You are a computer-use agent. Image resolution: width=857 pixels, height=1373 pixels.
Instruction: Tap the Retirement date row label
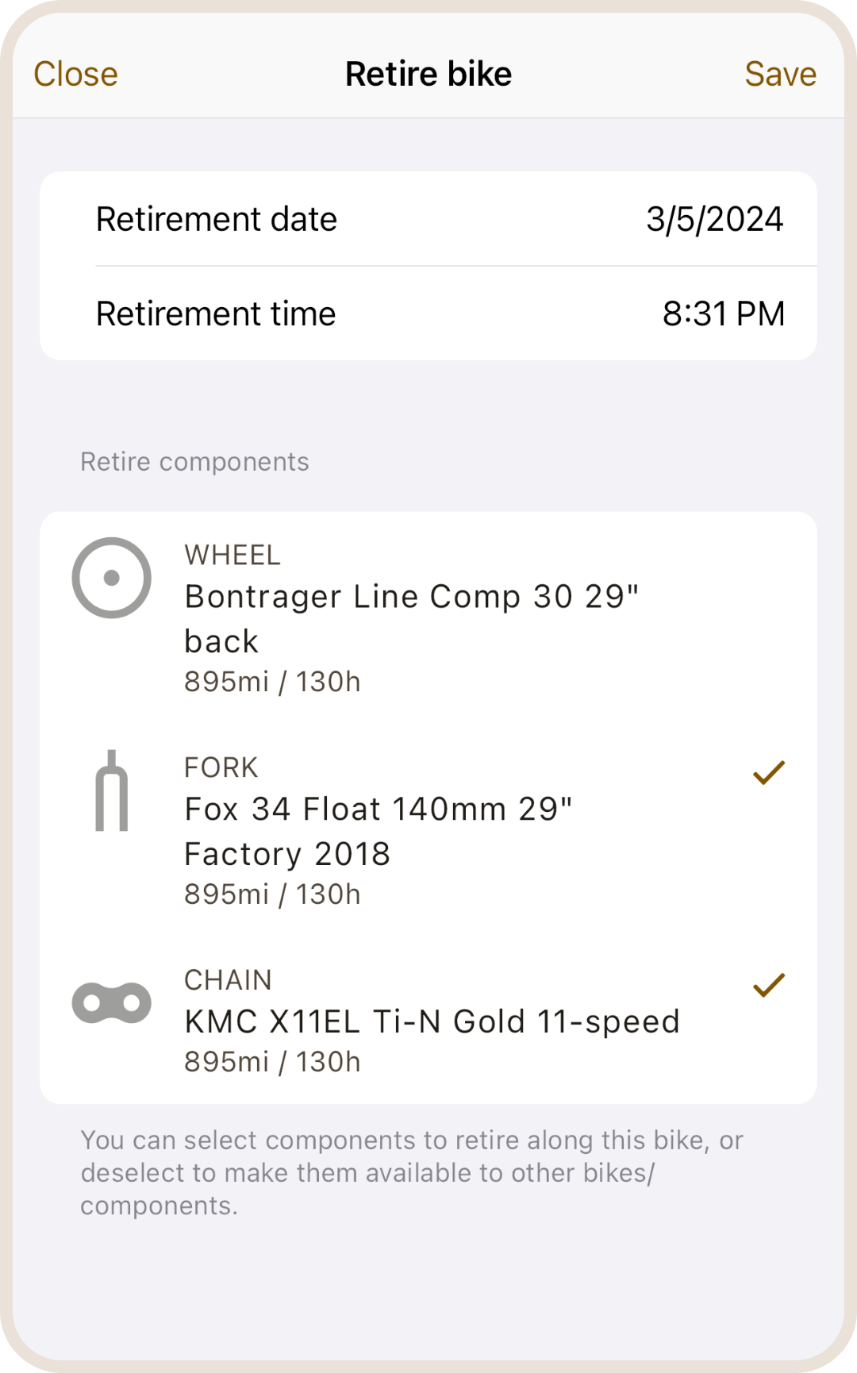pyautogui.click(x=217, y=220)
